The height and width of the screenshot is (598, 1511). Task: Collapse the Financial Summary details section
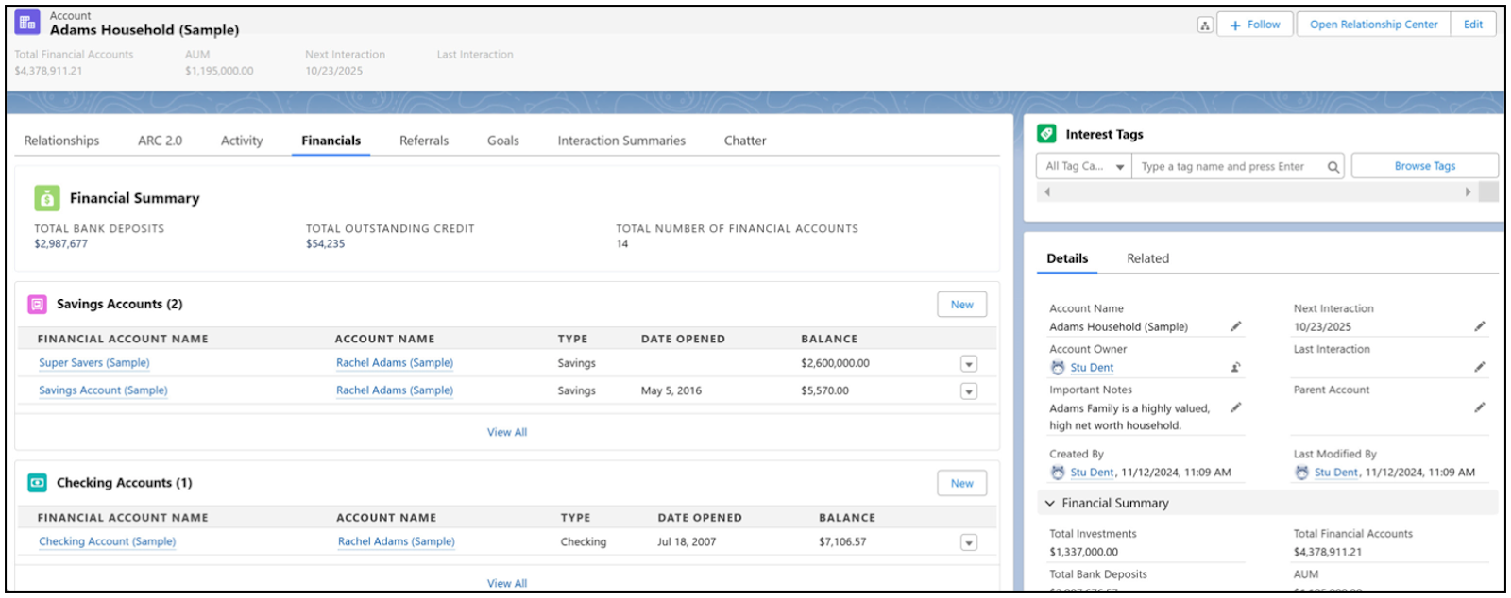[x=1049, y=504]
